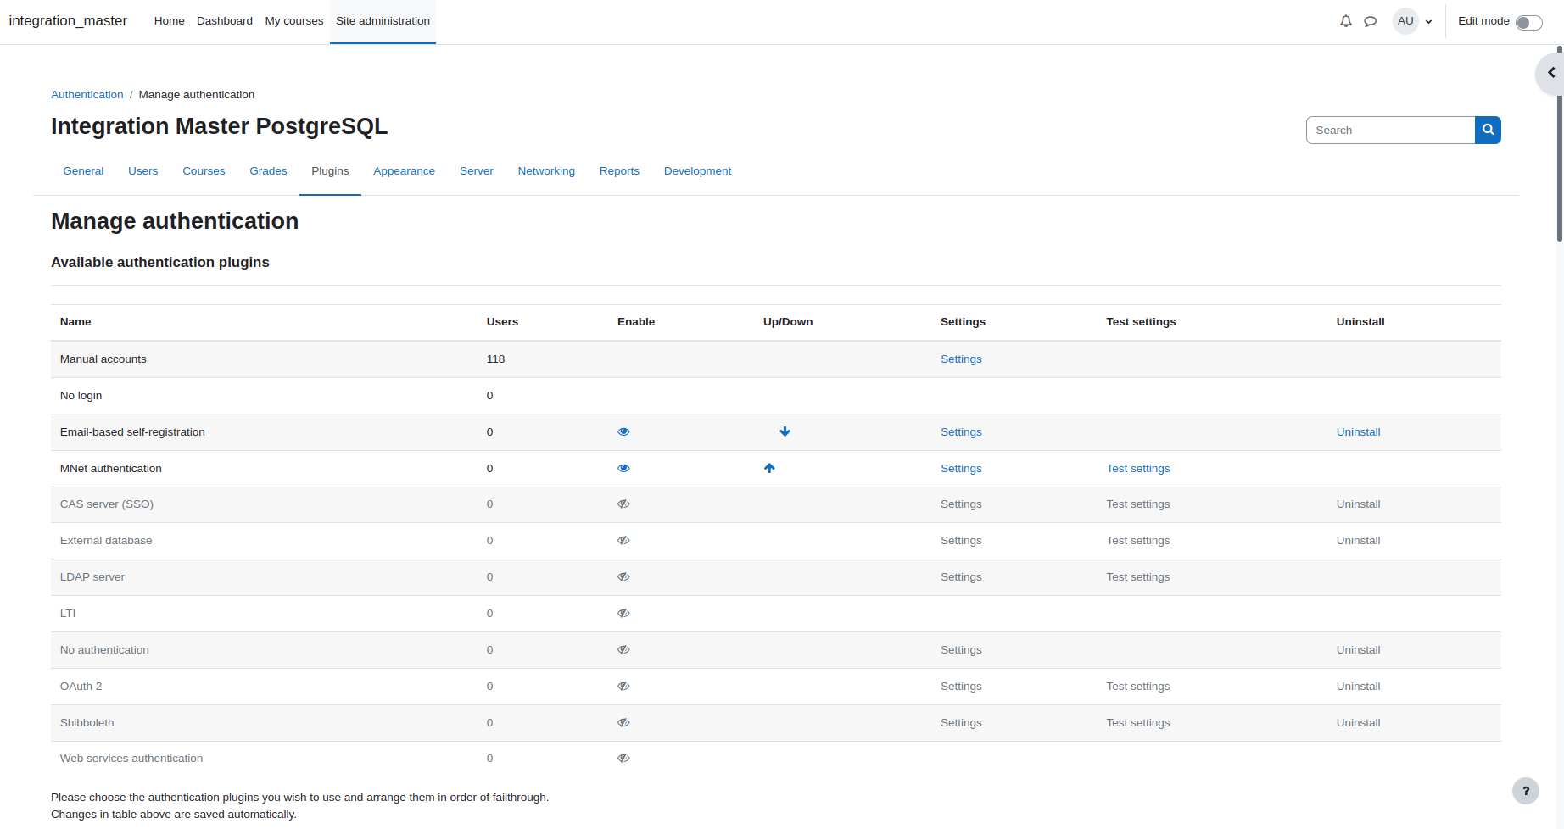Open the messaging speech bubble icon
Viewport: 1564px width, 829px height.
point(1370,21)
